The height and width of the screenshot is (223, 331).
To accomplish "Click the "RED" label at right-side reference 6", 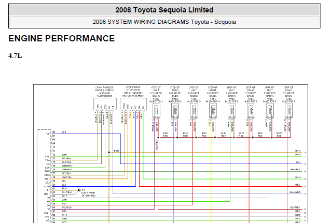I will pyautogui.click(x=298, y=185).
